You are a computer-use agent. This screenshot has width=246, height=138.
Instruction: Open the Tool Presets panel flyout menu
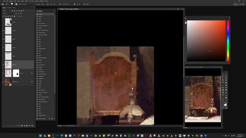55,11
